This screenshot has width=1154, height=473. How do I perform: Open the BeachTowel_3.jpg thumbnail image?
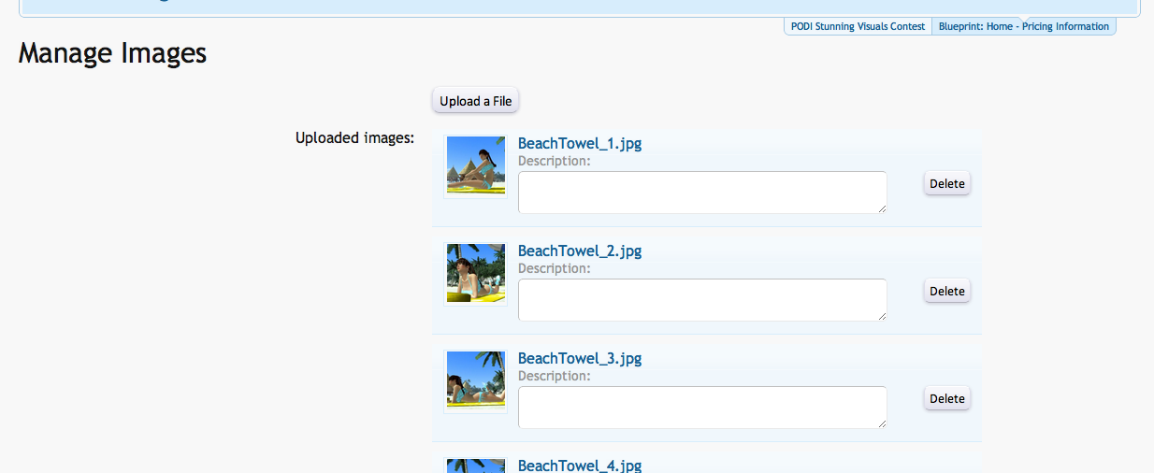(475, 380)
